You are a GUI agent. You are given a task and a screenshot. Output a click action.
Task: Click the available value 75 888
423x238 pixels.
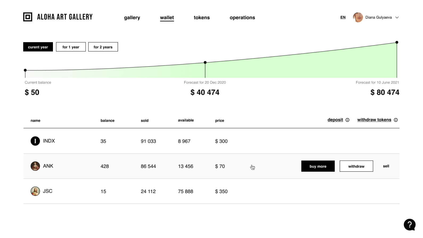coord(185,191)
